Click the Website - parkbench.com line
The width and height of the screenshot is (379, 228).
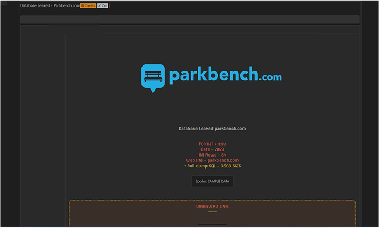[x=212, y=160]
